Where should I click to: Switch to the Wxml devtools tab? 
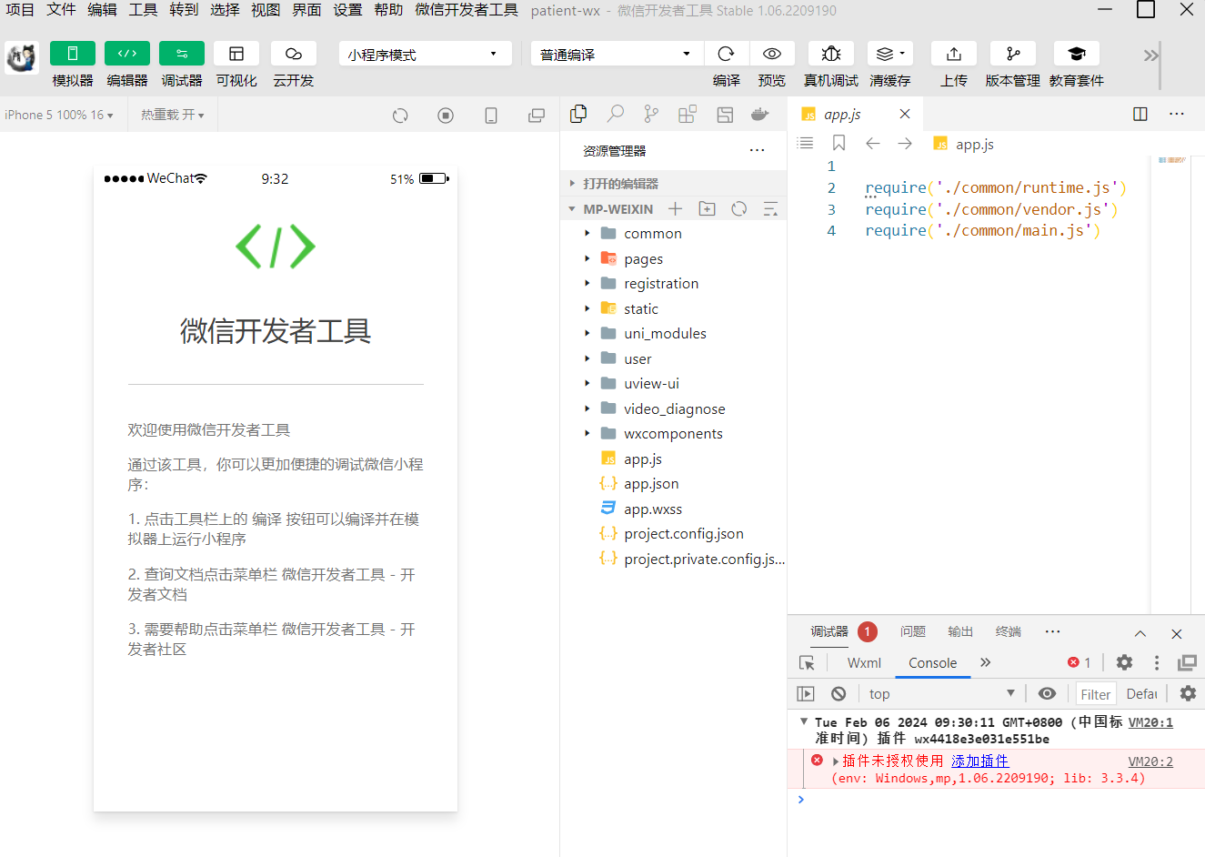click(864, 663)
